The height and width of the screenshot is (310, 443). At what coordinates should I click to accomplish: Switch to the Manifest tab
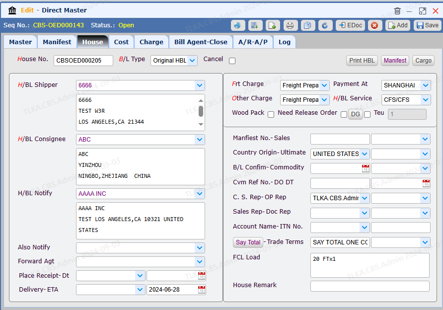click(x=57, y=42)
